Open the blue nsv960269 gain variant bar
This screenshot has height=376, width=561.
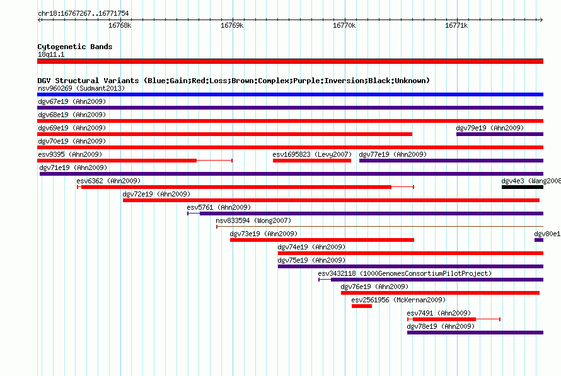[290, 94]
